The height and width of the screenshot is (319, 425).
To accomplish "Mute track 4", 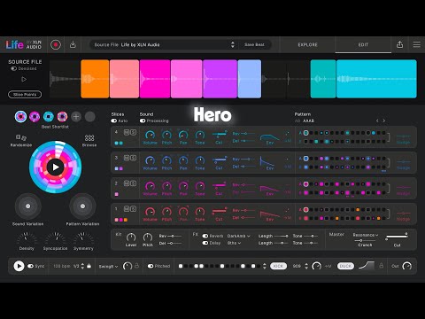I will (x=127, y=132).
